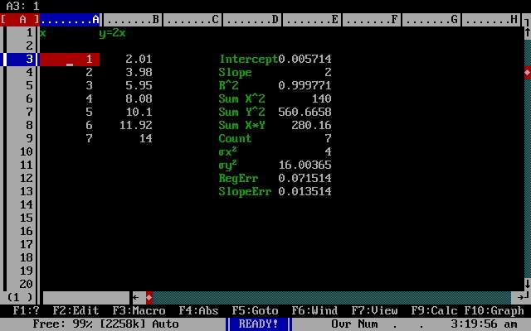Click the window corner icon at top right
The image size is (531, 331).
(528, 20)
